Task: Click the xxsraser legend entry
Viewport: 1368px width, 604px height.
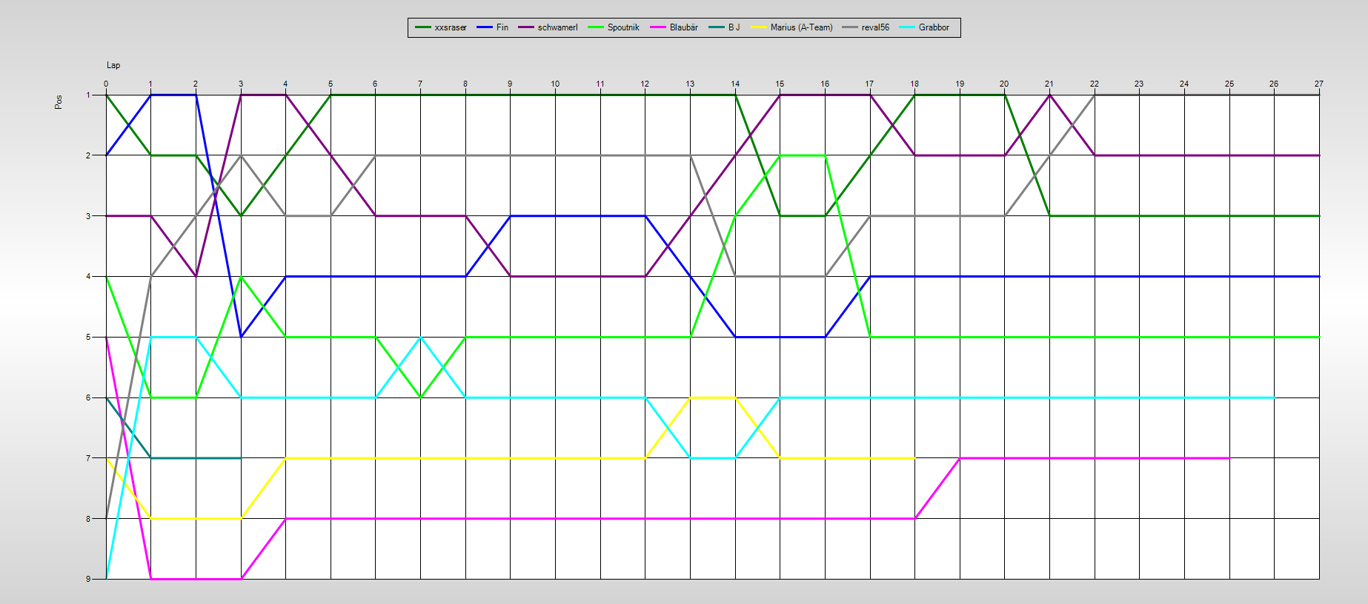Action: click(x=441, y=27)
